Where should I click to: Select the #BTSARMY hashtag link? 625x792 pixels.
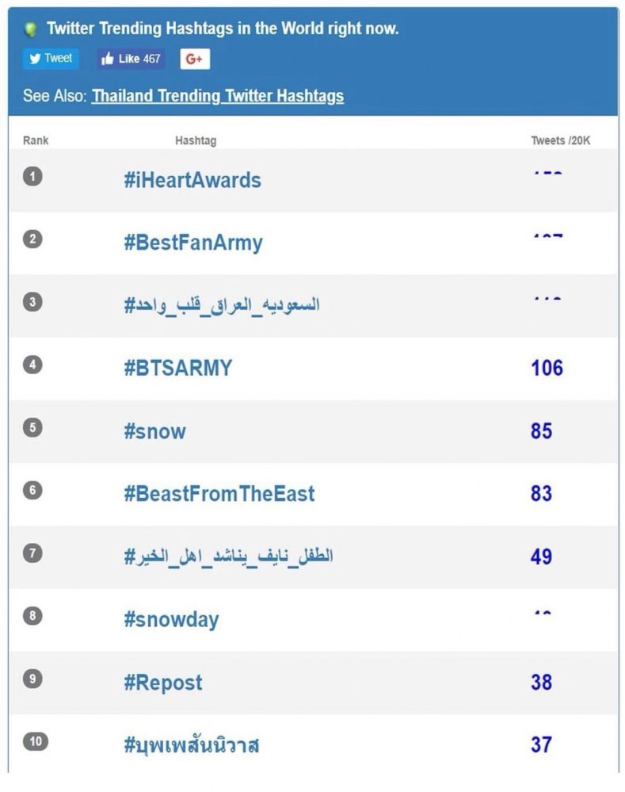tap(177, 368)
